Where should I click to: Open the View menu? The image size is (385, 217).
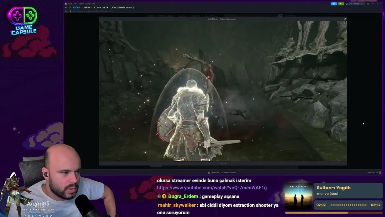(75, 4)
